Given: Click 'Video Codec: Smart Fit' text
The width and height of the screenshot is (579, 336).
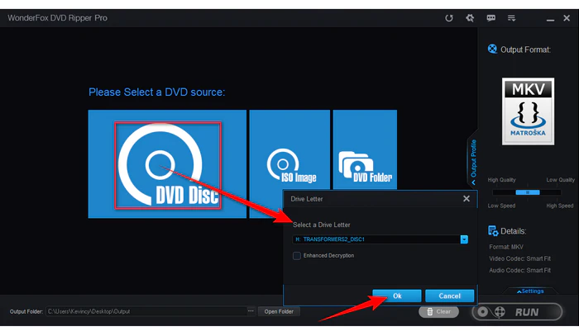Looking at the screenshot, I should 520,258.
